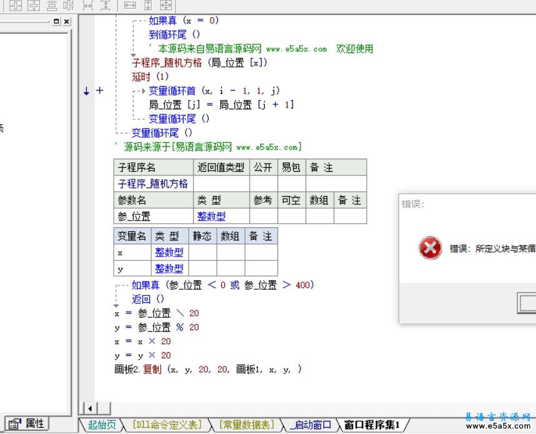
Task: Click the 子程序_随机方格 name cell in the table
Action: 153,184
